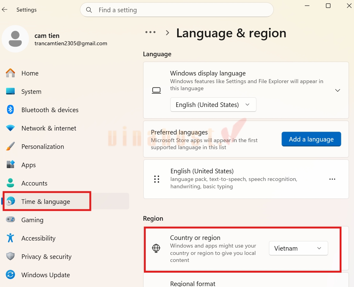Click the English (United States) language entry
The image size is (354, 287).
click(x=246, y=179)
